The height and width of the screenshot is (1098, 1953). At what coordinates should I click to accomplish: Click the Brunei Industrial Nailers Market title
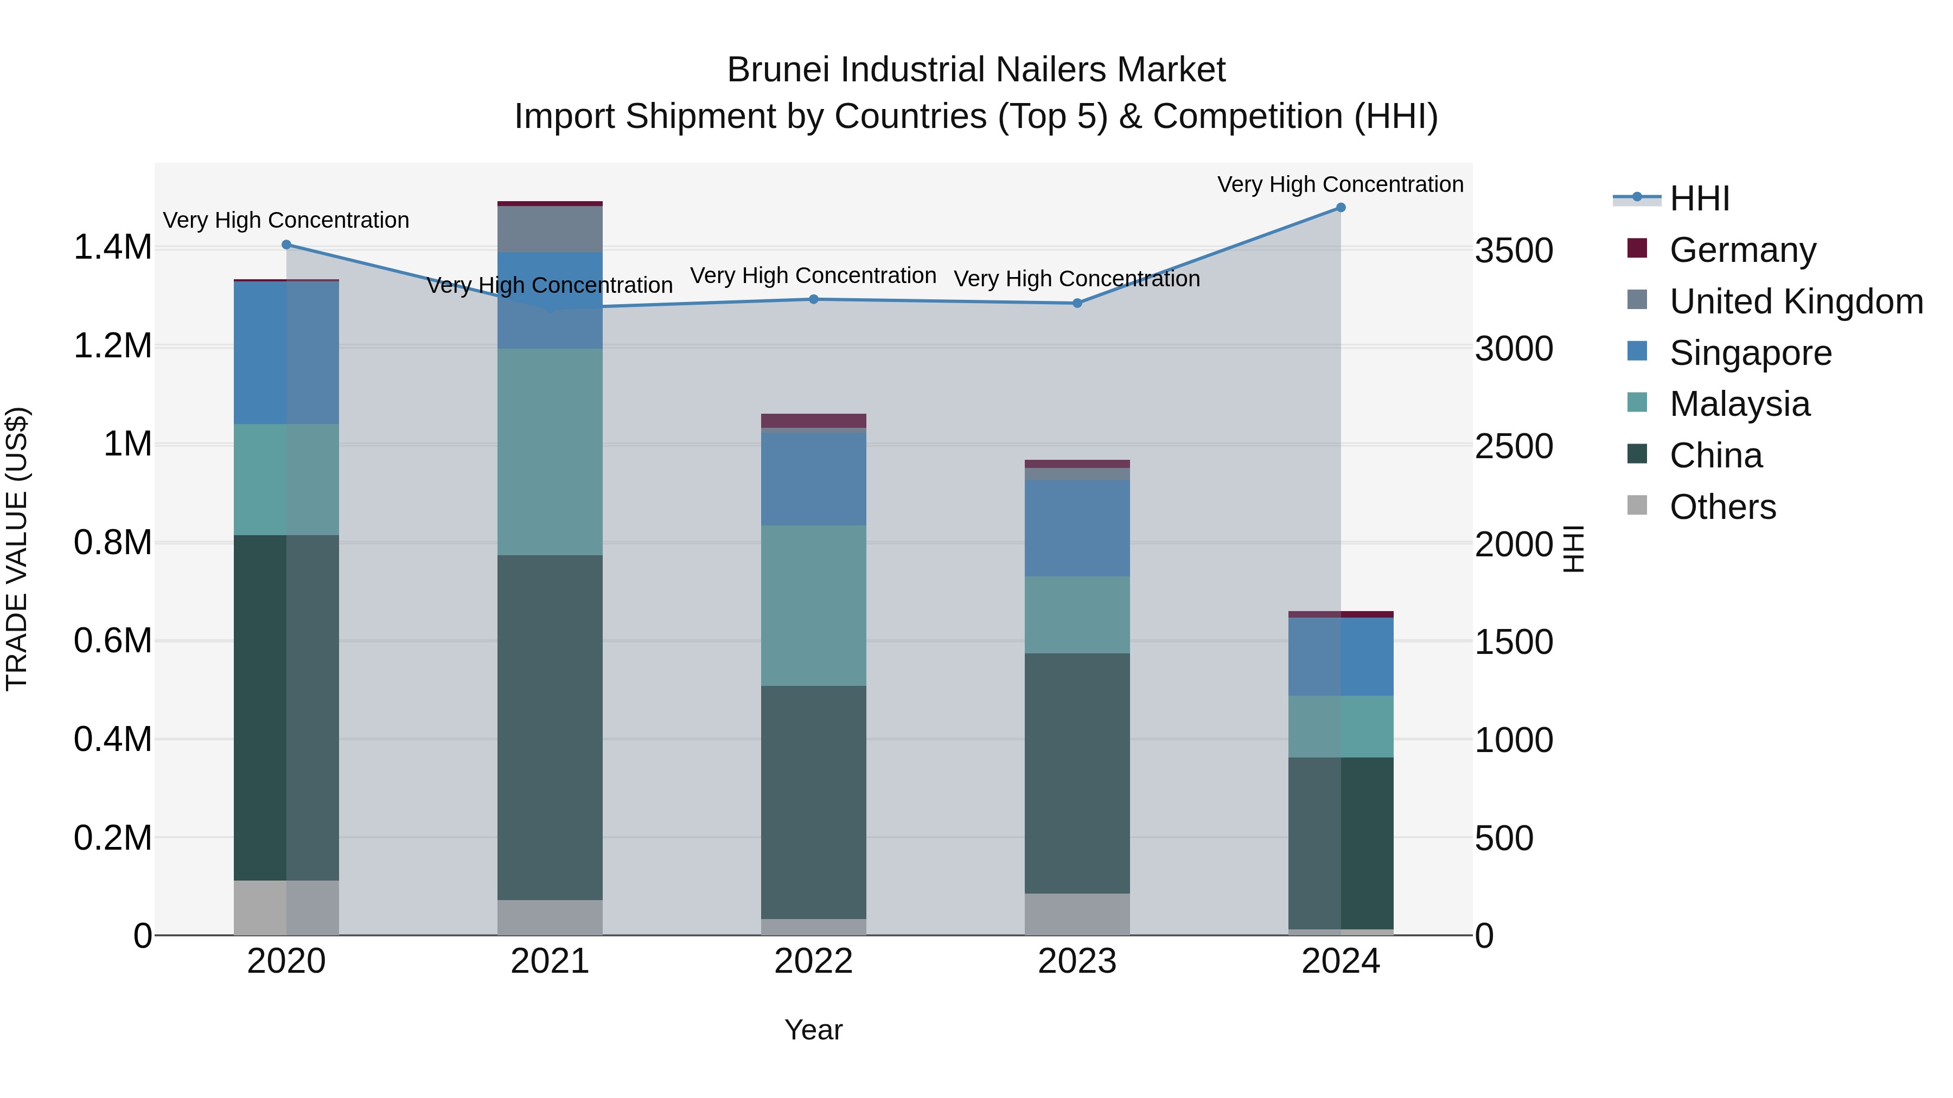(x=976, y=70)
